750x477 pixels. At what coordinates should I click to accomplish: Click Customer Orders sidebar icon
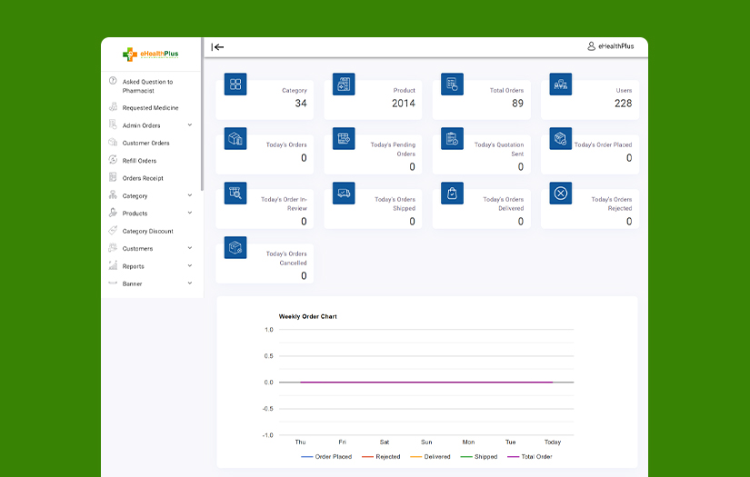pyautogui.click(x=113, y=142)
